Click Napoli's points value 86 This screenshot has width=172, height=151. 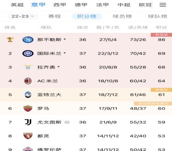[162, 40]
